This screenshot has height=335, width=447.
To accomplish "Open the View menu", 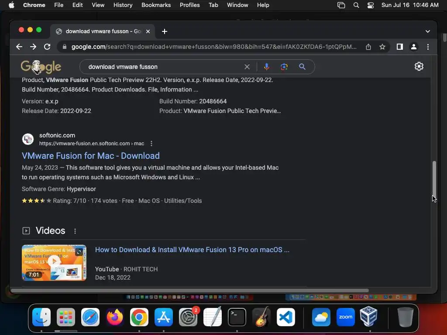I will click(98, 5).
